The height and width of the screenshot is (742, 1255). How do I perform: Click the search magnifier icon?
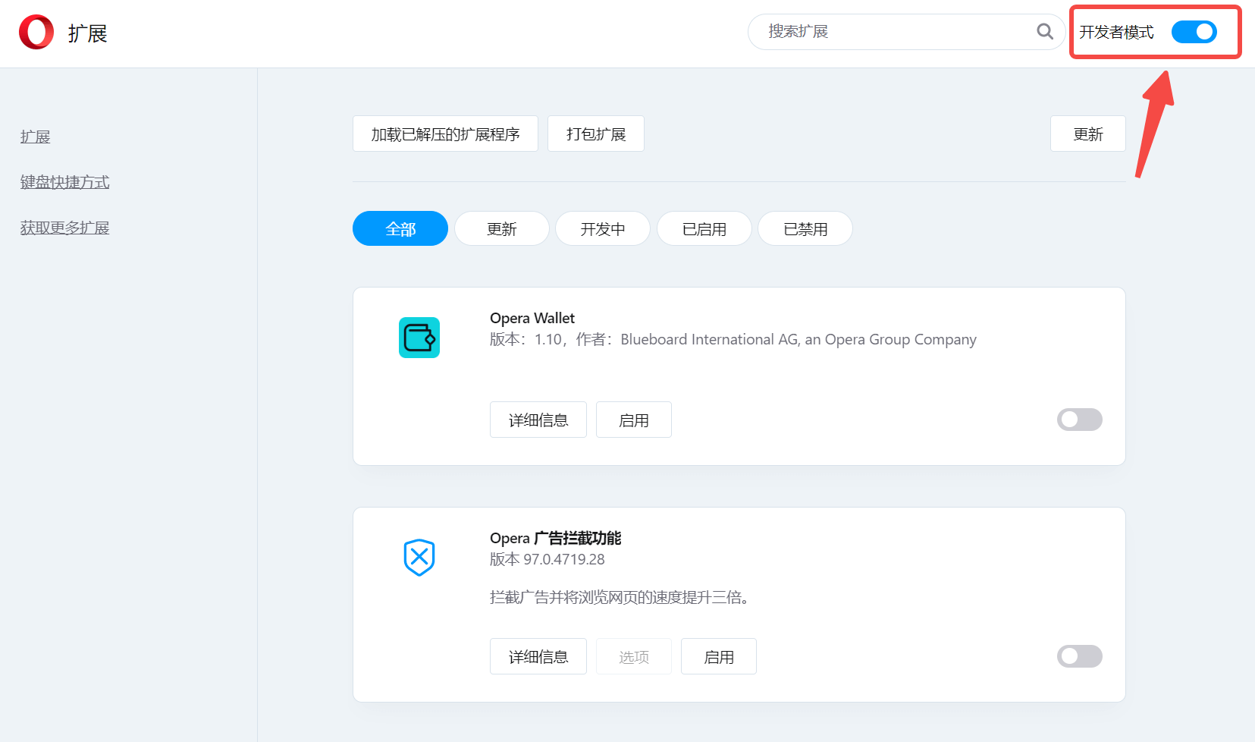click(x=1044, y=32)
